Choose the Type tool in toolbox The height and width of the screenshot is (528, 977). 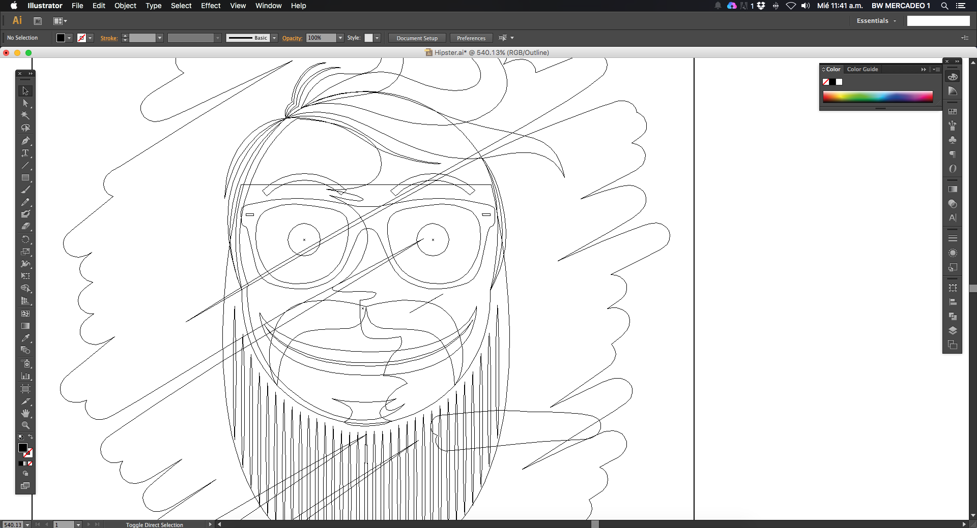(25, 153)
